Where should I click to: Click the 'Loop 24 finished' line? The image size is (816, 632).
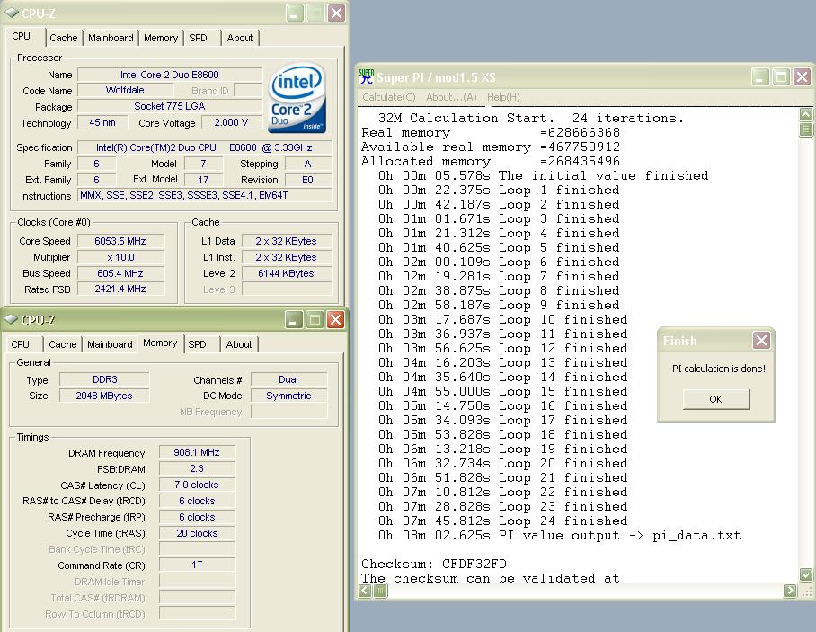(503, 521)
